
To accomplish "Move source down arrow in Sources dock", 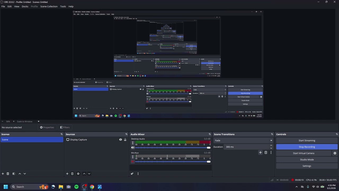I will coord(89,174).
